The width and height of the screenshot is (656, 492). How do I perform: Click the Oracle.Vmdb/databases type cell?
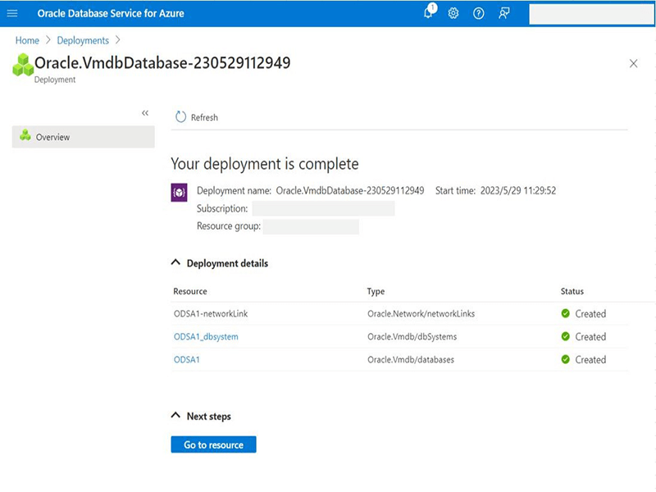coord(411,360)
